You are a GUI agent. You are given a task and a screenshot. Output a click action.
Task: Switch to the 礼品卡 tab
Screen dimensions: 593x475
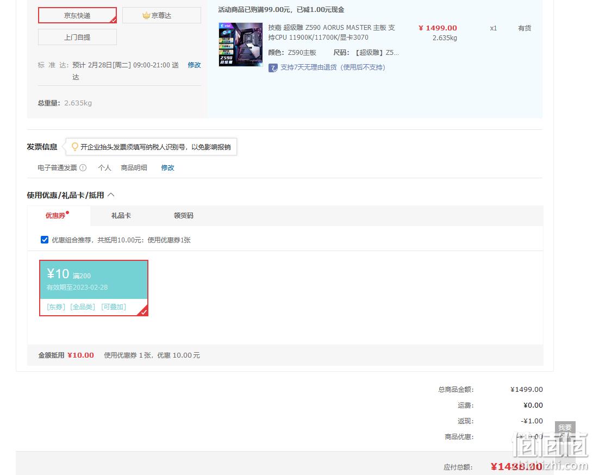pyautogui.click(x=121, y=216)
